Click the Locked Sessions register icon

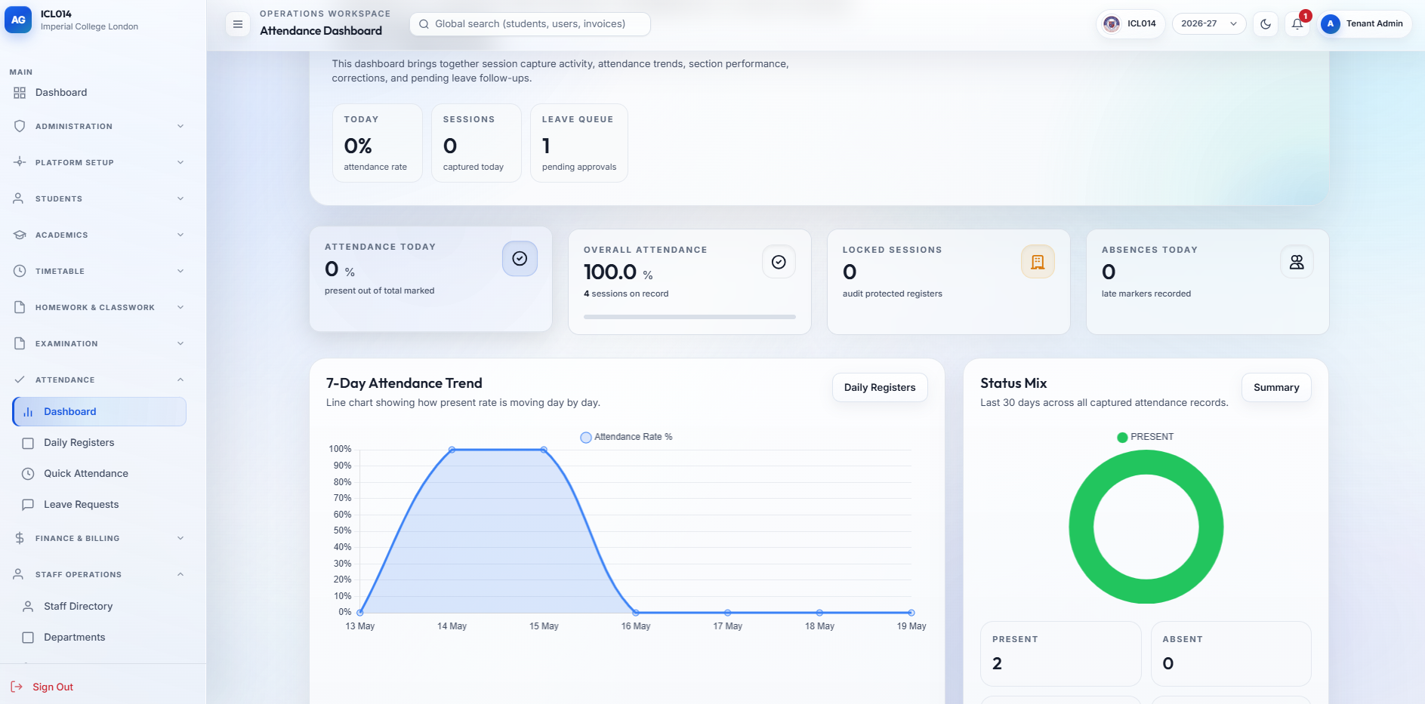coord(1038,262)
